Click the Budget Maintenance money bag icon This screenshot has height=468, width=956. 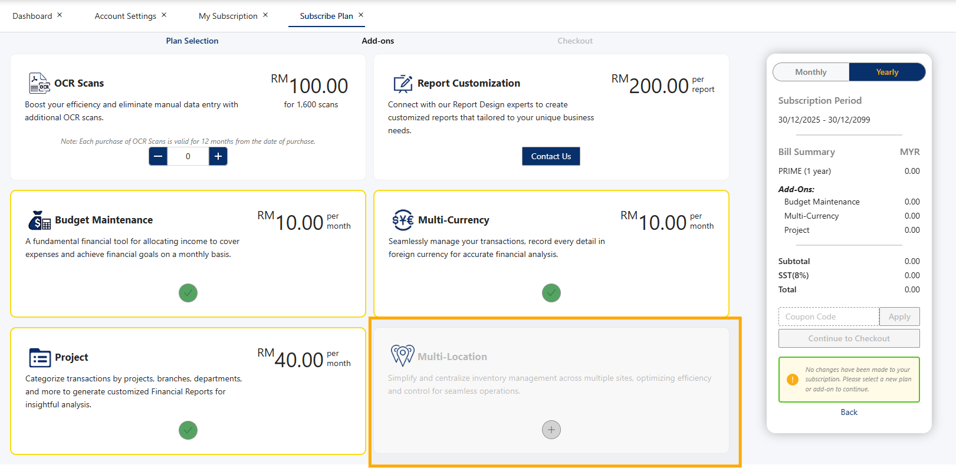click(40, 220)
